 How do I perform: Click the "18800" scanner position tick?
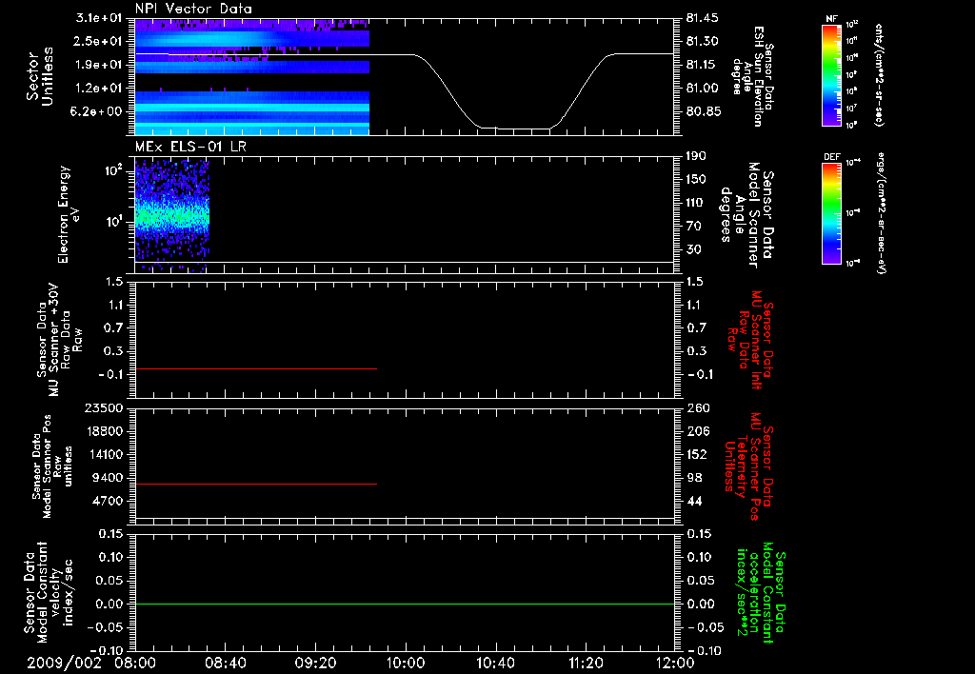pyautogui.click(x=105, y=431)
